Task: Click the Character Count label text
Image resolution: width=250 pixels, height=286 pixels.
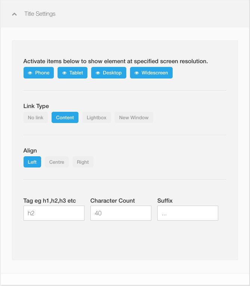Action: (x=112, y=201)
